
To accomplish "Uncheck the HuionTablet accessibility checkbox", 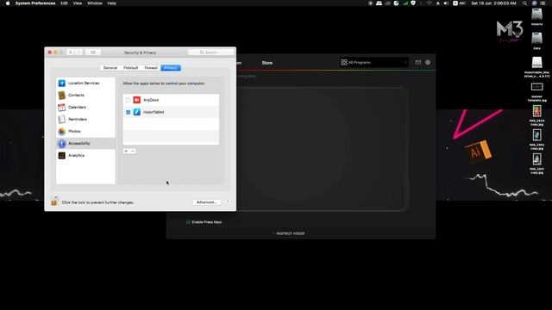I will click(129, 112).
